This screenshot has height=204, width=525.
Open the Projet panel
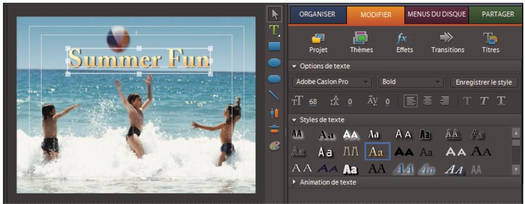(x=318, y=43)
